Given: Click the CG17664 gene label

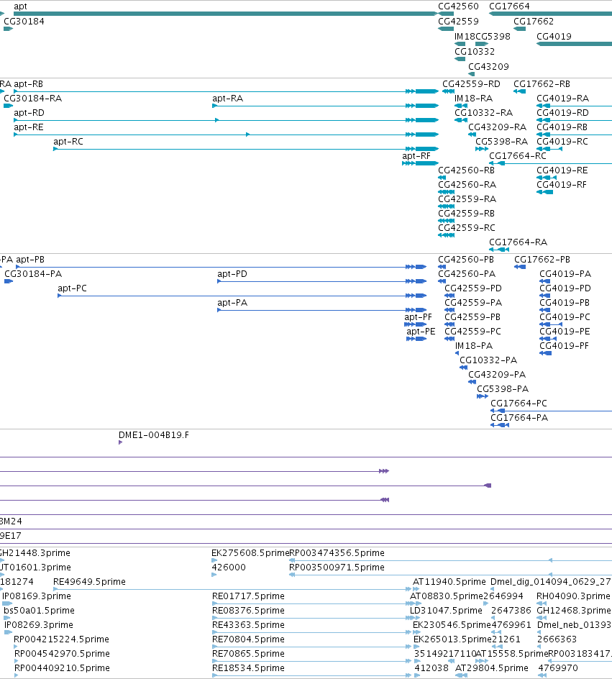Looking at the screenshot, I should pos(509,6).
